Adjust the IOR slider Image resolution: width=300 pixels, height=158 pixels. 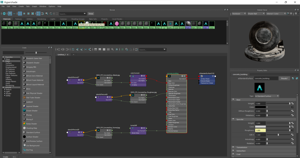[278, 135]
